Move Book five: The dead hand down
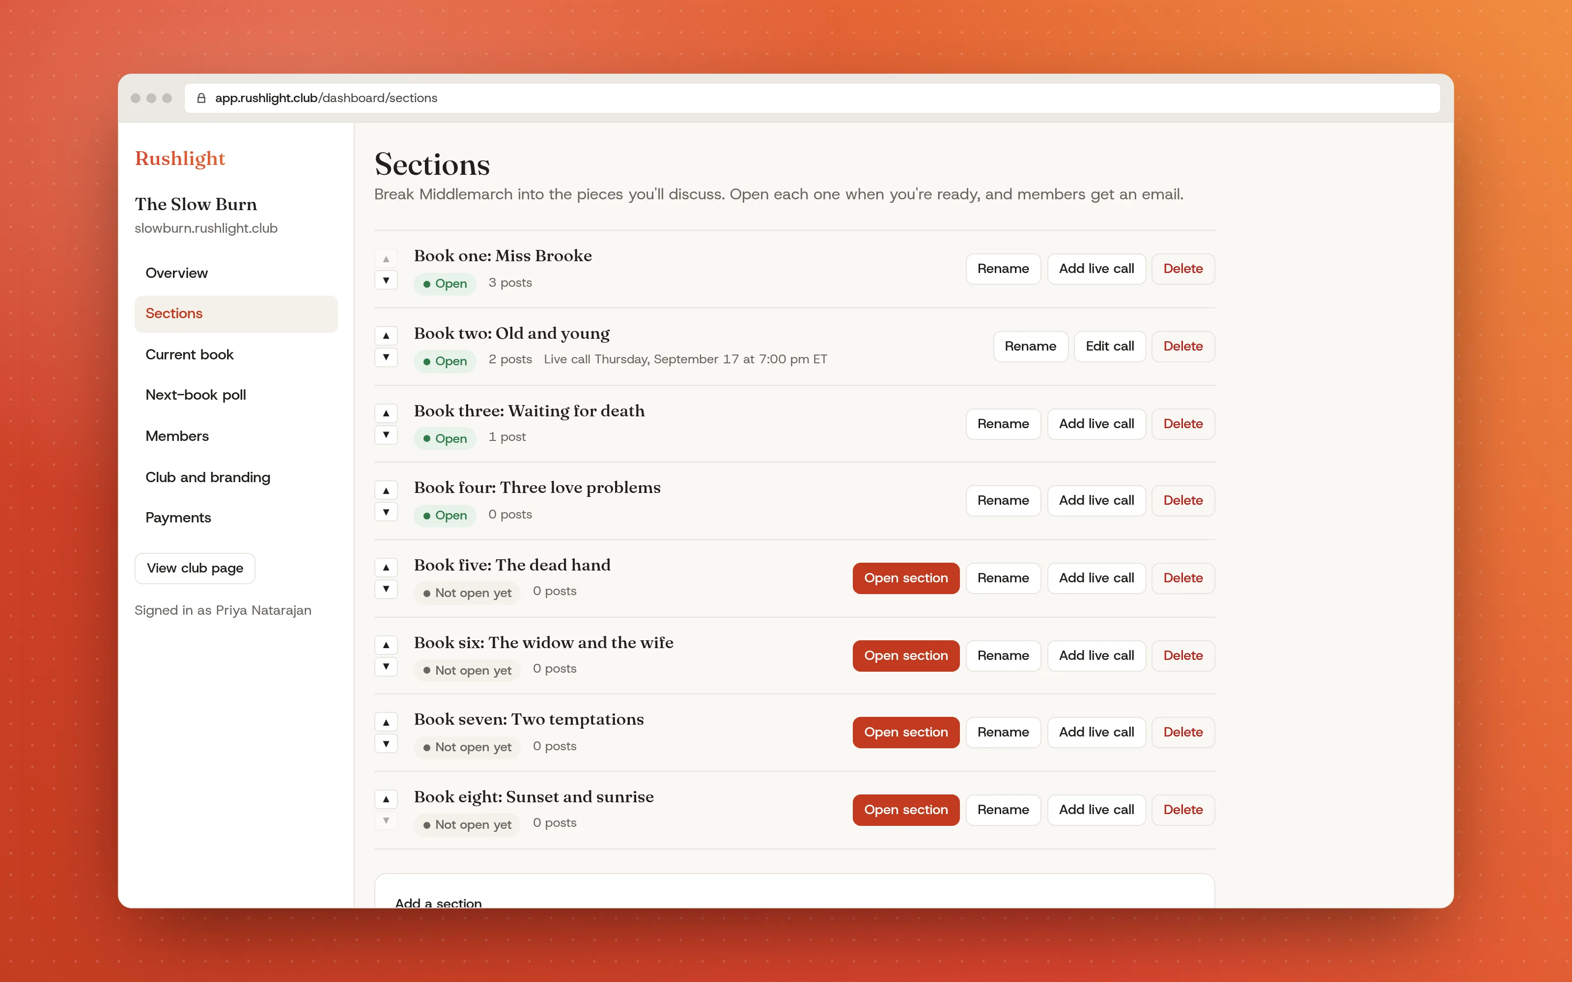 [386, 589]
